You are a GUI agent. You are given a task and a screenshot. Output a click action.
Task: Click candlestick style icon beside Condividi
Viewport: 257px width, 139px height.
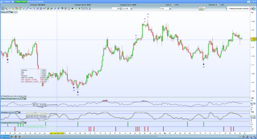click(x=12, y=136)
